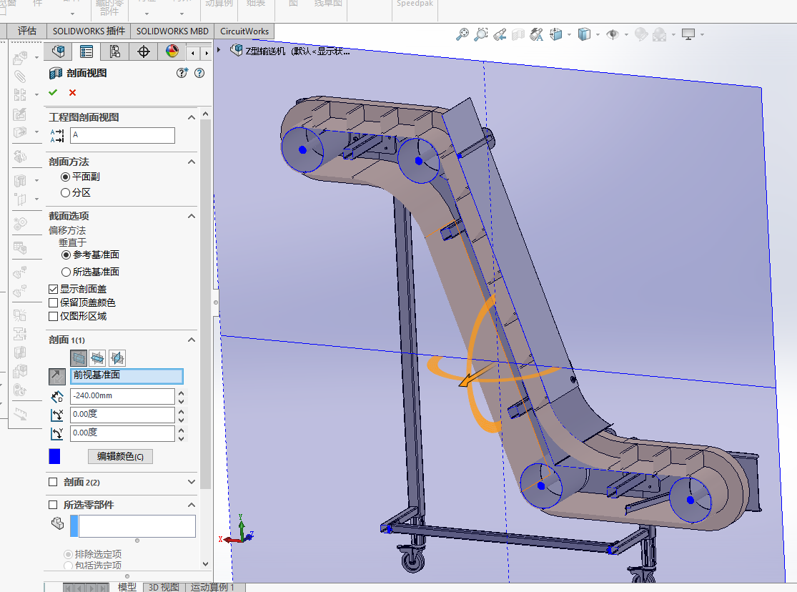This screenshot has height=592, width=797.
Task: Open the DimXpertManager crosshair tab
Action: pyautogui.click(x=143, y=51)
